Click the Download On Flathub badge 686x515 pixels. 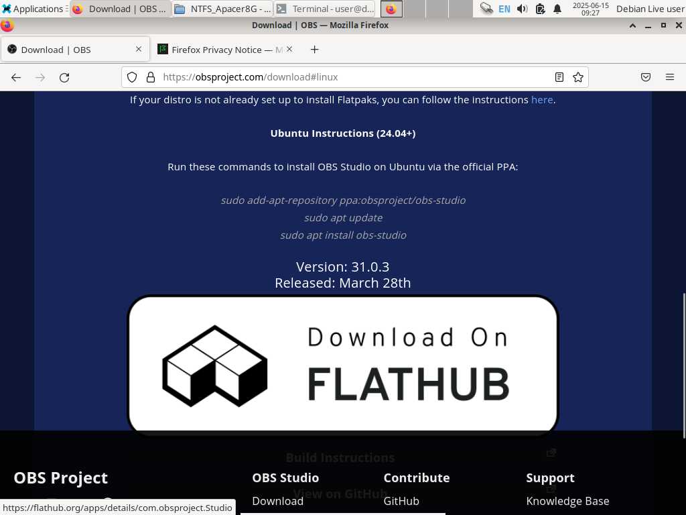(x=343, y=365)
